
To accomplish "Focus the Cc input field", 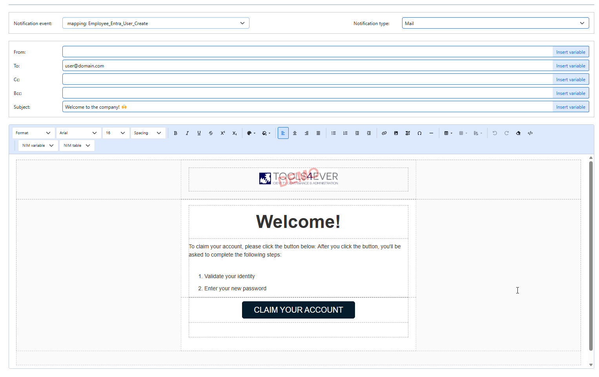I will click(308, 79).
